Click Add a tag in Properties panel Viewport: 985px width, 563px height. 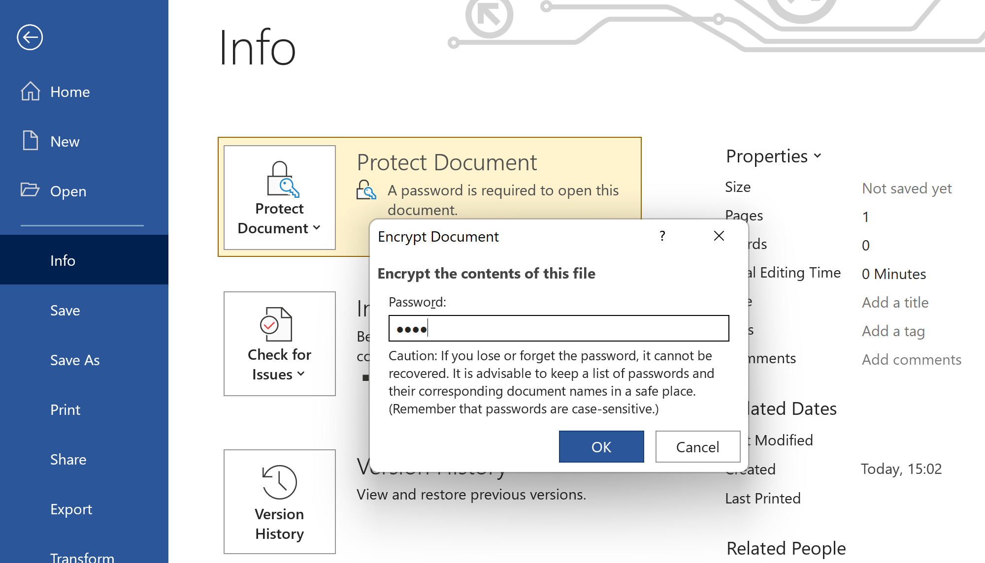coord(894,331)
